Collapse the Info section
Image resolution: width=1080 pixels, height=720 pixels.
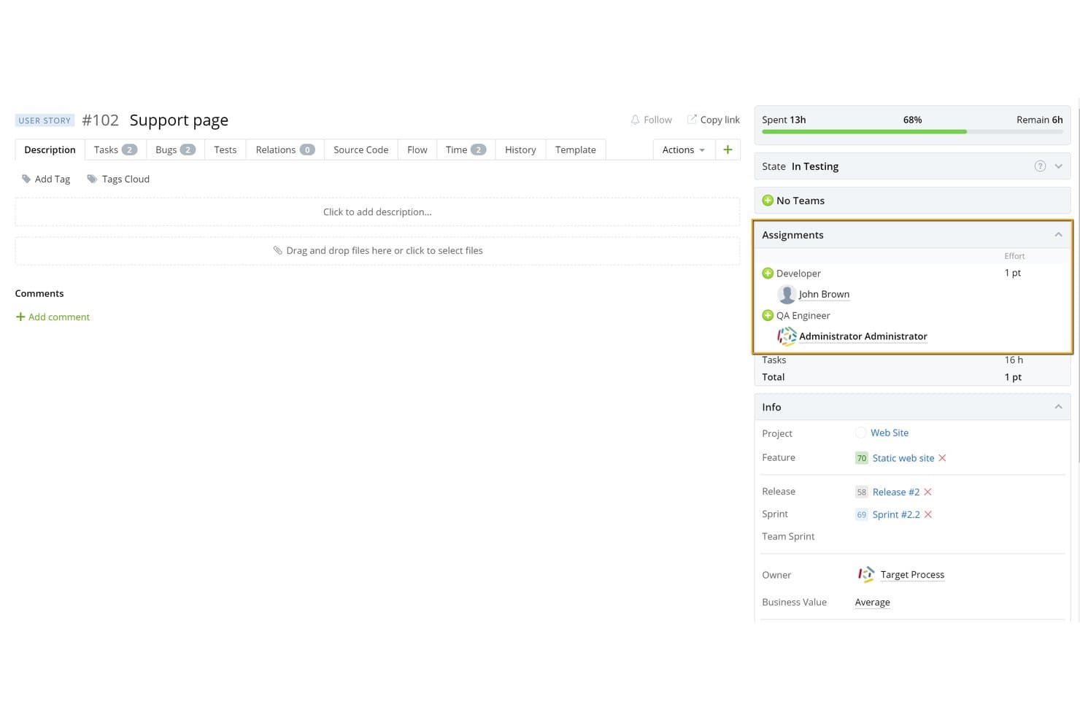1058,407
